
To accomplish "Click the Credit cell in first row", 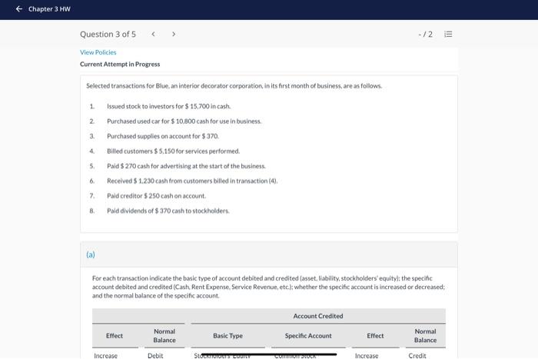I will (x=417, y=356).
